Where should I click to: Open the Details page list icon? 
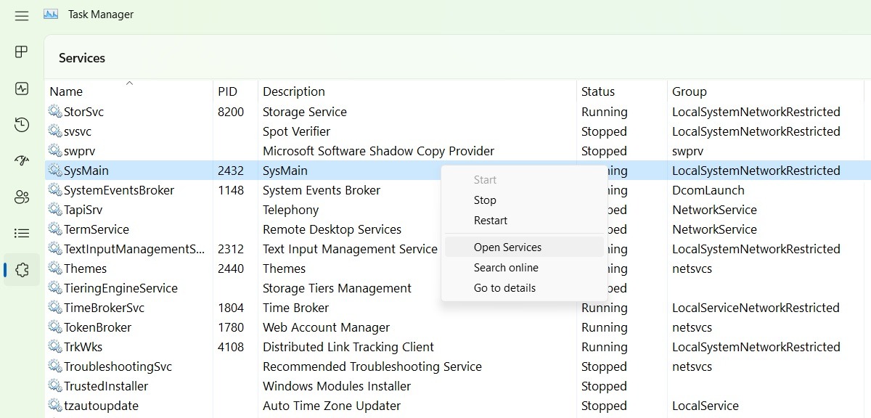pos(21,233)
